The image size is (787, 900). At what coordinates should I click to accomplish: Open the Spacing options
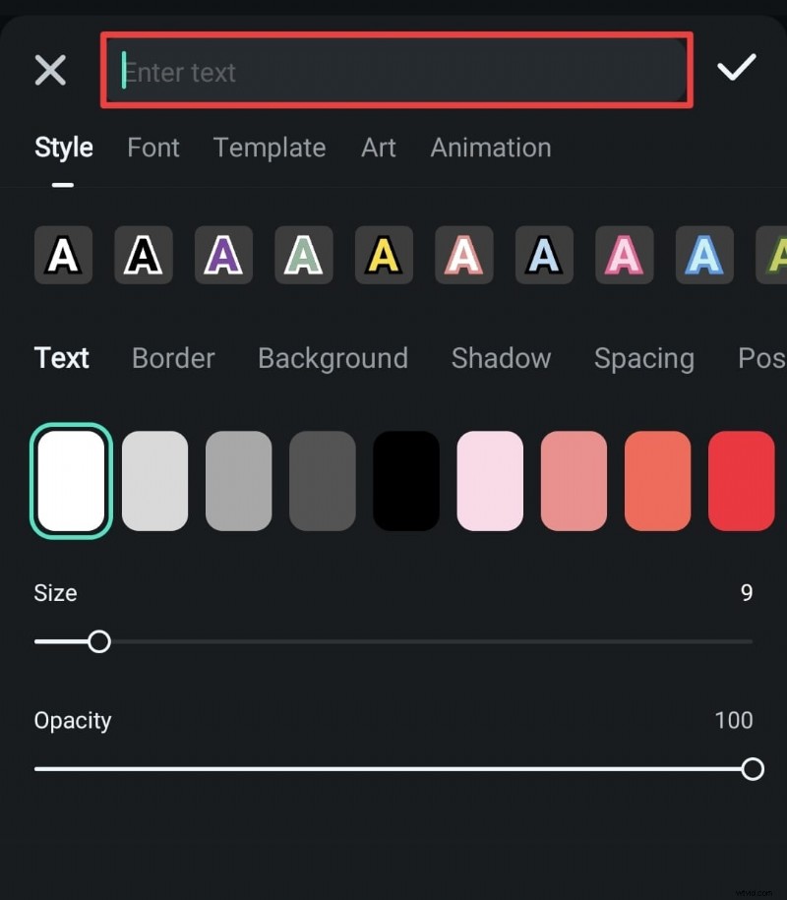tap(644, 358)
